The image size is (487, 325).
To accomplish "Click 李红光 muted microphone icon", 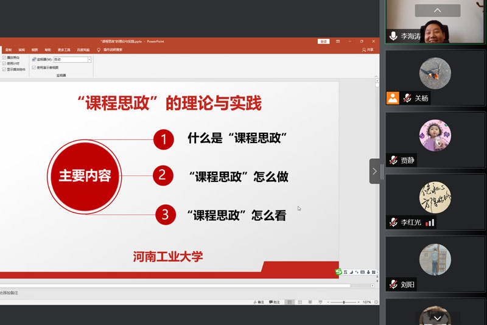I will coord(393,222).
